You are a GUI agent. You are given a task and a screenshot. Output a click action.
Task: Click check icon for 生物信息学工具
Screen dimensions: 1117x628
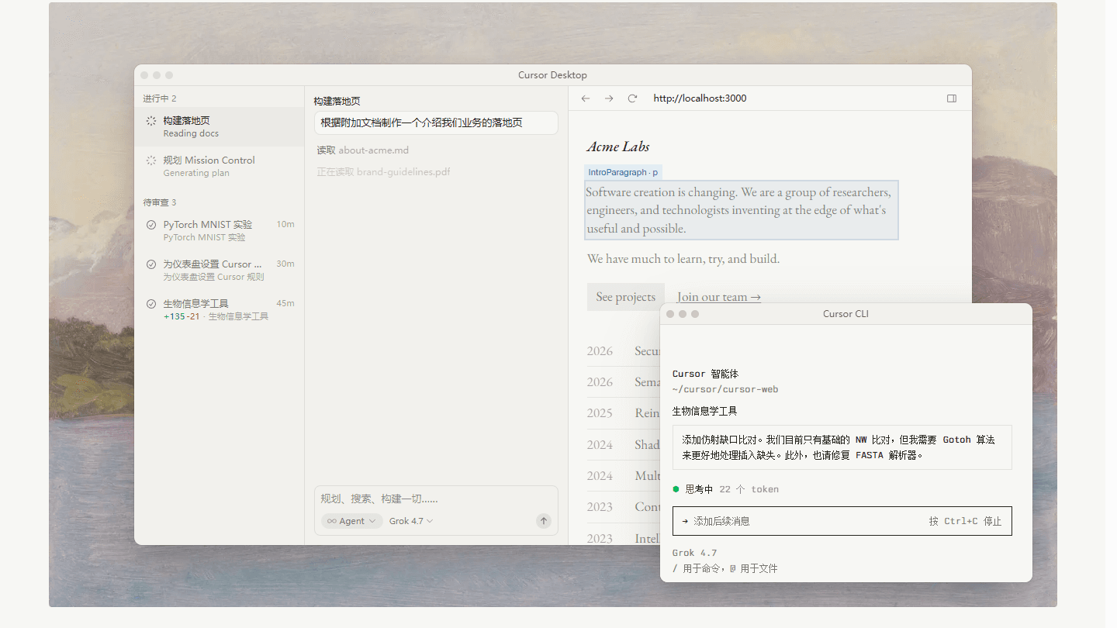(x=151, y=304)
